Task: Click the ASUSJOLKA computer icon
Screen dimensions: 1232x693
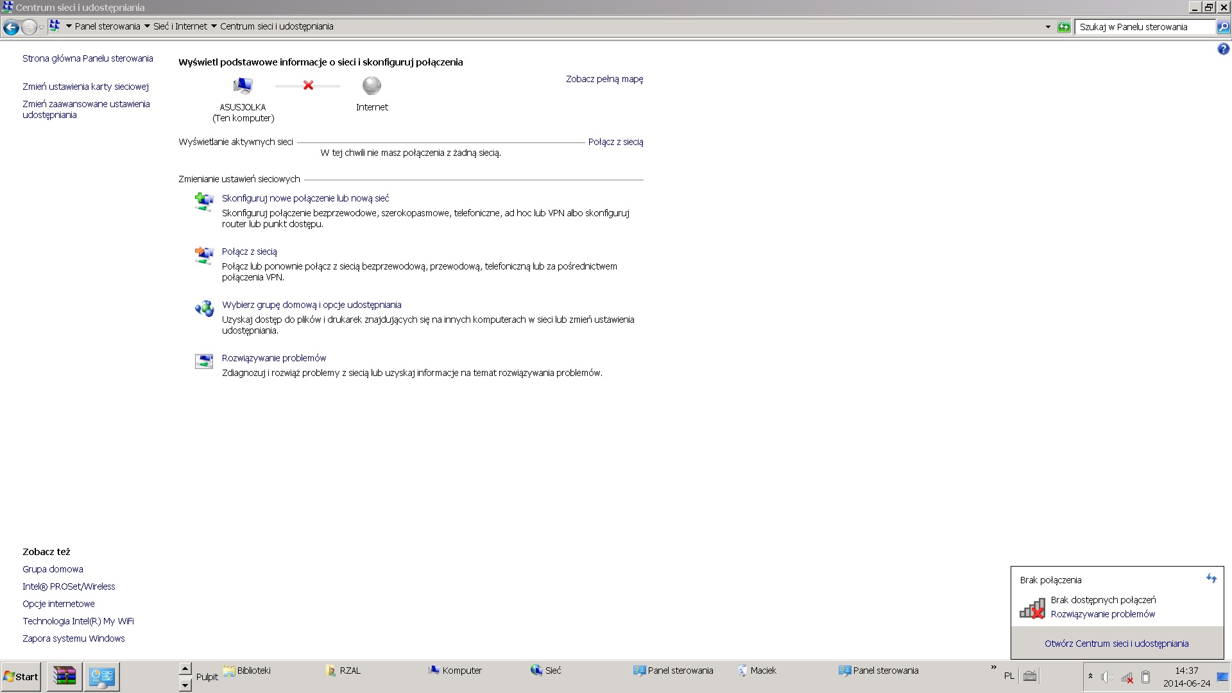Action: click(x=243, y=85)
